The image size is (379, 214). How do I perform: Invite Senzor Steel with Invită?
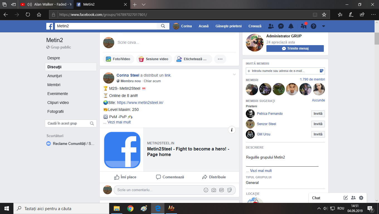(x=318, y=124)
